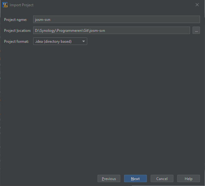Cancel the project import
The image size is (205, 186).
coord(162,179)
